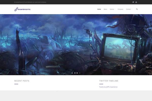Click the mutual bond of trust tagline
The image size is (152, 101).
tap(30, 2)
